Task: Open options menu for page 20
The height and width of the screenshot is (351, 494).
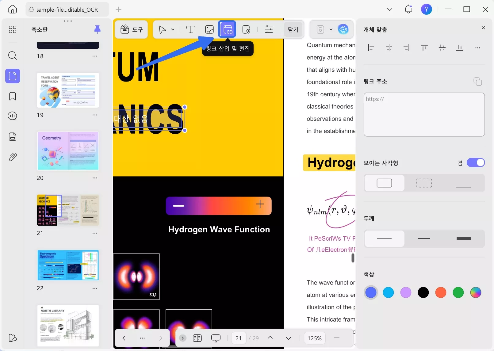Action: click(95, 178)
